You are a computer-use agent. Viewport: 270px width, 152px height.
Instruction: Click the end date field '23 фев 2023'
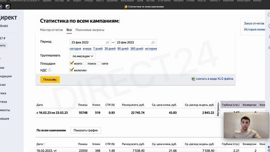pos(136,42)
